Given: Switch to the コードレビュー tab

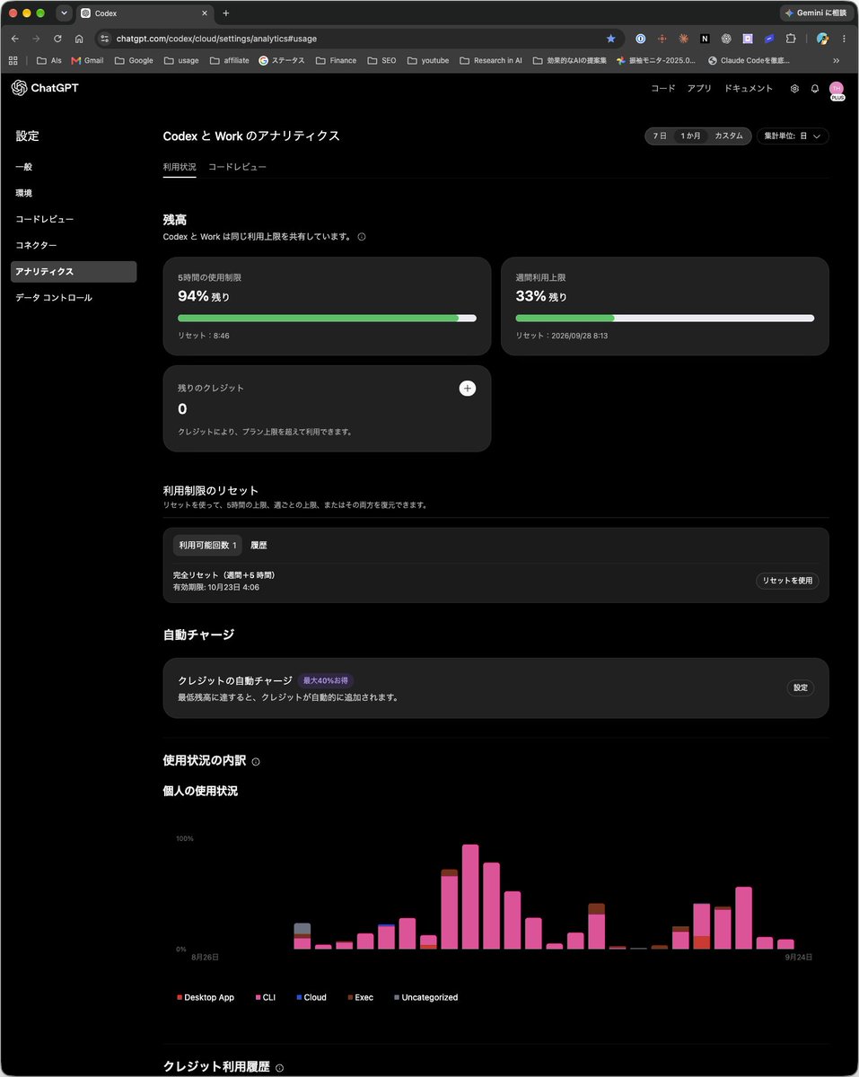Looking at the screenshot, I should tap(237, 167).
